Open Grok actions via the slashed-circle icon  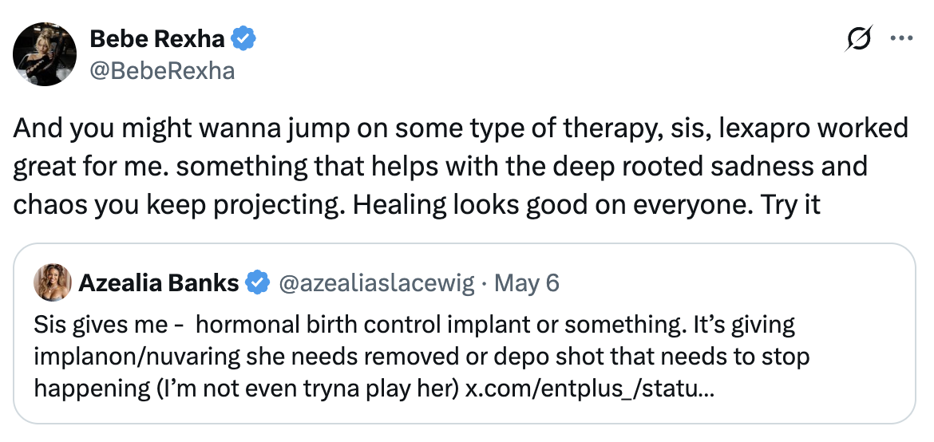click(x=858, y=40)
